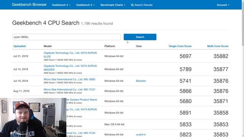Expand the Geekbench 3 dropdown menu
The image size is (244, 137).
point(85,5)
